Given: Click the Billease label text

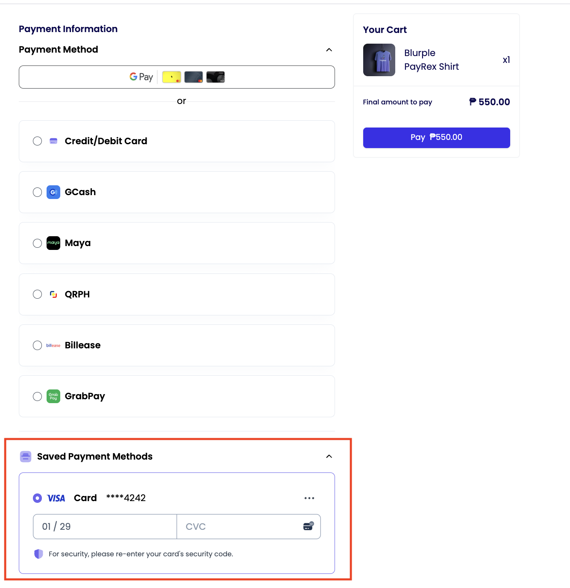Looking at the screenshot, I should pyautogui.click(x=83, y=345).
